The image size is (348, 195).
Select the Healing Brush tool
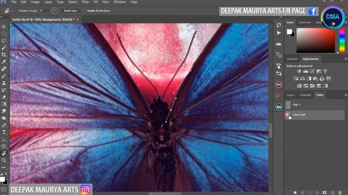4,69
